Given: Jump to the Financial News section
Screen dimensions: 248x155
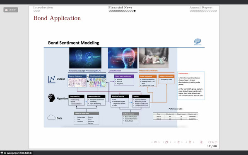Looking at the screenshot, I should tap(120, 7).
